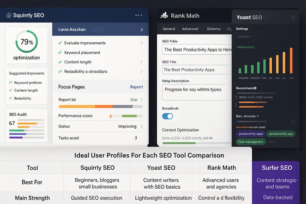Click the Rank Math table column header
The image size is (306, 204).
(222, 168)
